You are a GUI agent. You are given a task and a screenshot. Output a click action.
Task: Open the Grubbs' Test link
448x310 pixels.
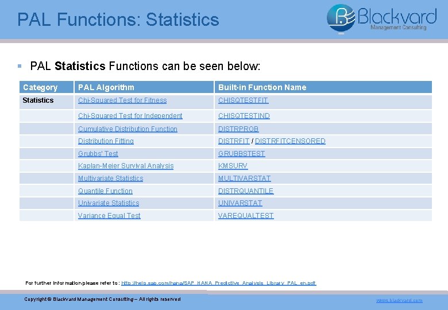[98, 154]
